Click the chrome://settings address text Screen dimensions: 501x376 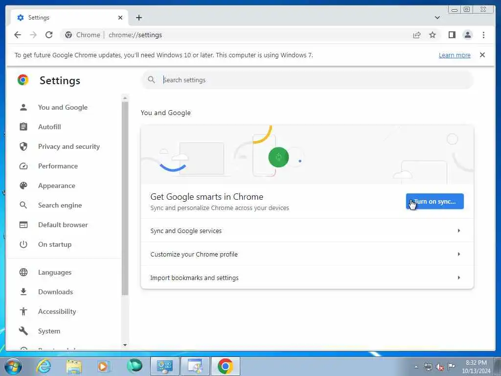pos(135,35)
